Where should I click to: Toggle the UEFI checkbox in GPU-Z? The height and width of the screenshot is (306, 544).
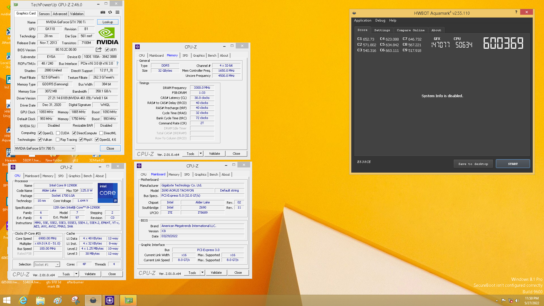pyautogui.click(x=107, y=50)
